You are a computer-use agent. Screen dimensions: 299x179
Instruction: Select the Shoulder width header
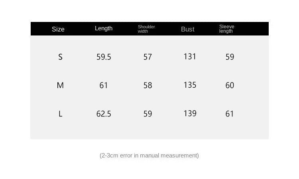146,29
